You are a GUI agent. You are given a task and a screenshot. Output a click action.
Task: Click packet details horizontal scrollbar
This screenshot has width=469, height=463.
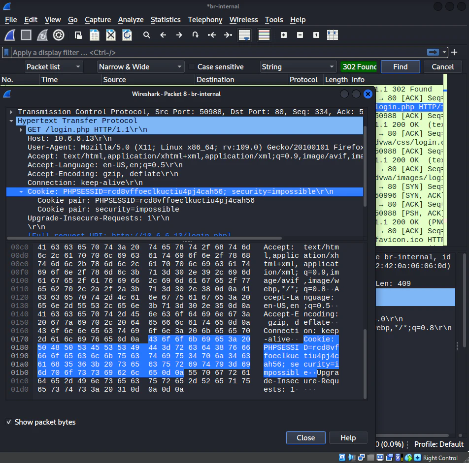tap(144, 238)
